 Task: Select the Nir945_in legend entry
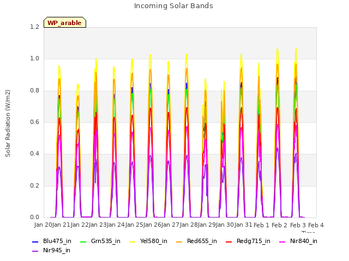coord(51,251)
